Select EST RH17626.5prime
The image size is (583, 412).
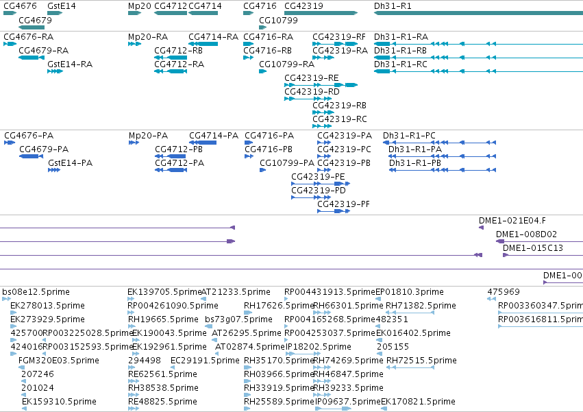click(x=280, y=306)
